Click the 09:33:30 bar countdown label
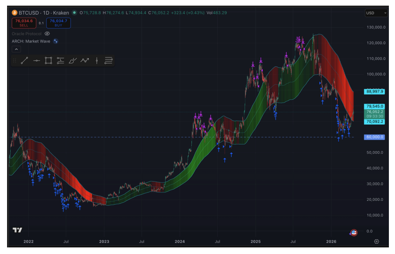395x254 pixels. tap(375, 116)
